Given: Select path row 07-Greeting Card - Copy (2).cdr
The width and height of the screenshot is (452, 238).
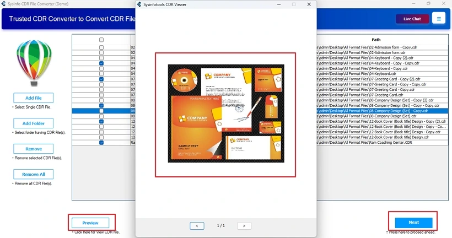Looking at the screenshot, I should click(382, 79).
